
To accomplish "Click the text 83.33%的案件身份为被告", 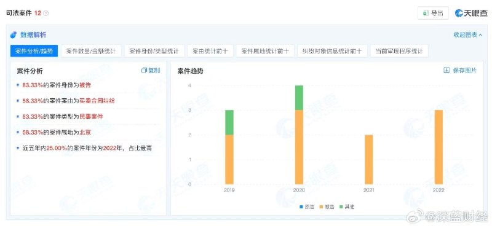I will 57,85.
